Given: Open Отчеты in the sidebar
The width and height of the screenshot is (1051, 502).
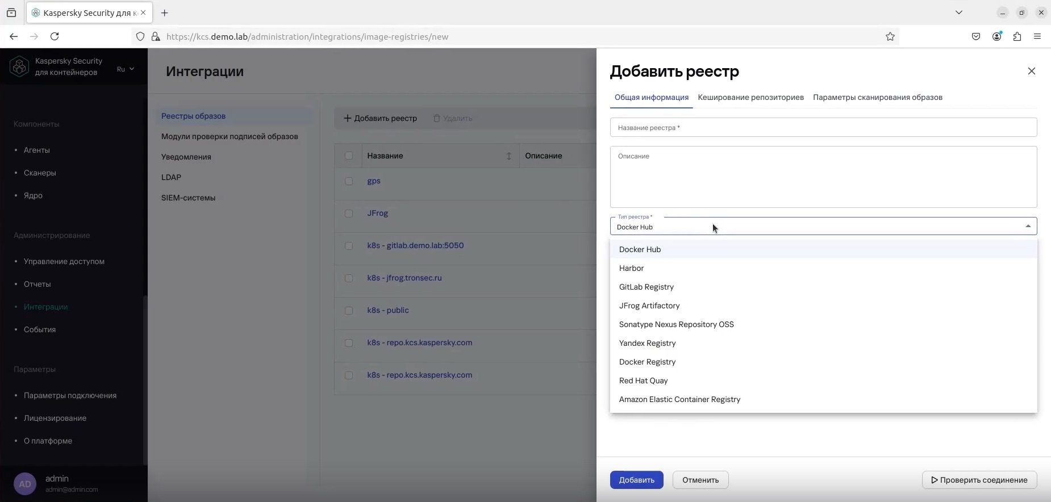Looking at the screenshot, I should pyautogui.click(x=37, y=284).
